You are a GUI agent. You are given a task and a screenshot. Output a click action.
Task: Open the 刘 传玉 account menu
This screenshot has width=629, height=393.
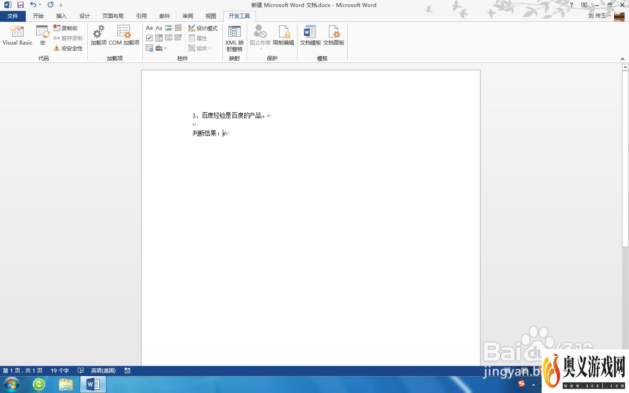[x=599, y=16]
